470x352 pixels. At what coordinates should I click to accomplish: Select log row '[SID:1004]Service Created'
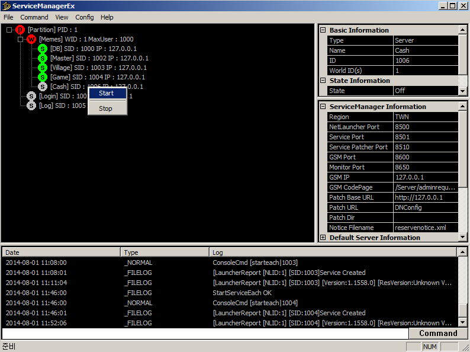(x=230, y=313)
